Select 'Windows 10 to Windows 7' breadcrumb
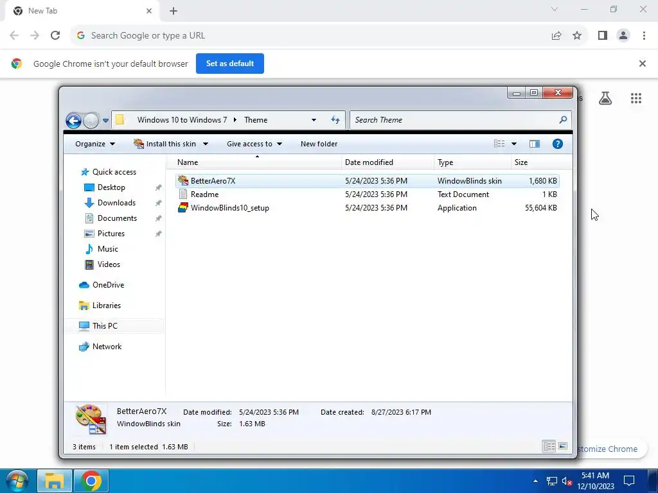Viewport: 658px width, 493px height. click(182, 120)
